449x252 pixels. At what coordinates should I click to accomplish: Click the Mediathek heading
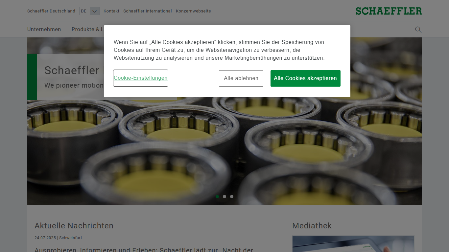312,226
